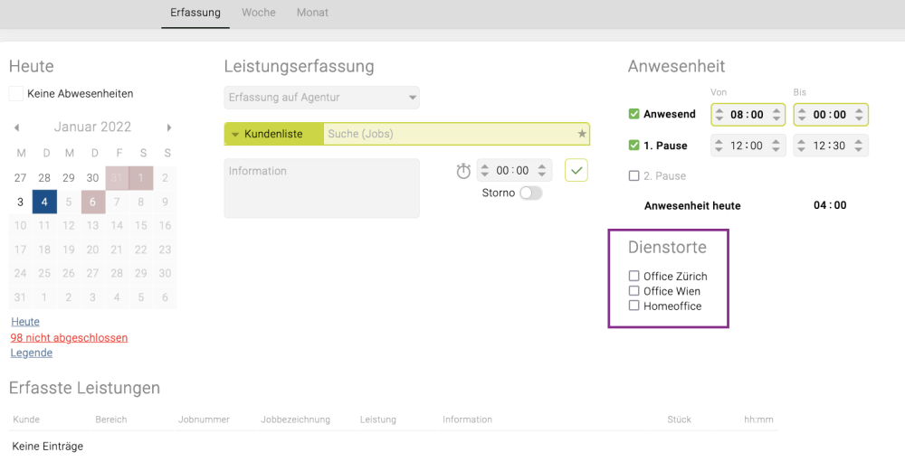Confirm entry with green checkmark button

coord(576,170)
